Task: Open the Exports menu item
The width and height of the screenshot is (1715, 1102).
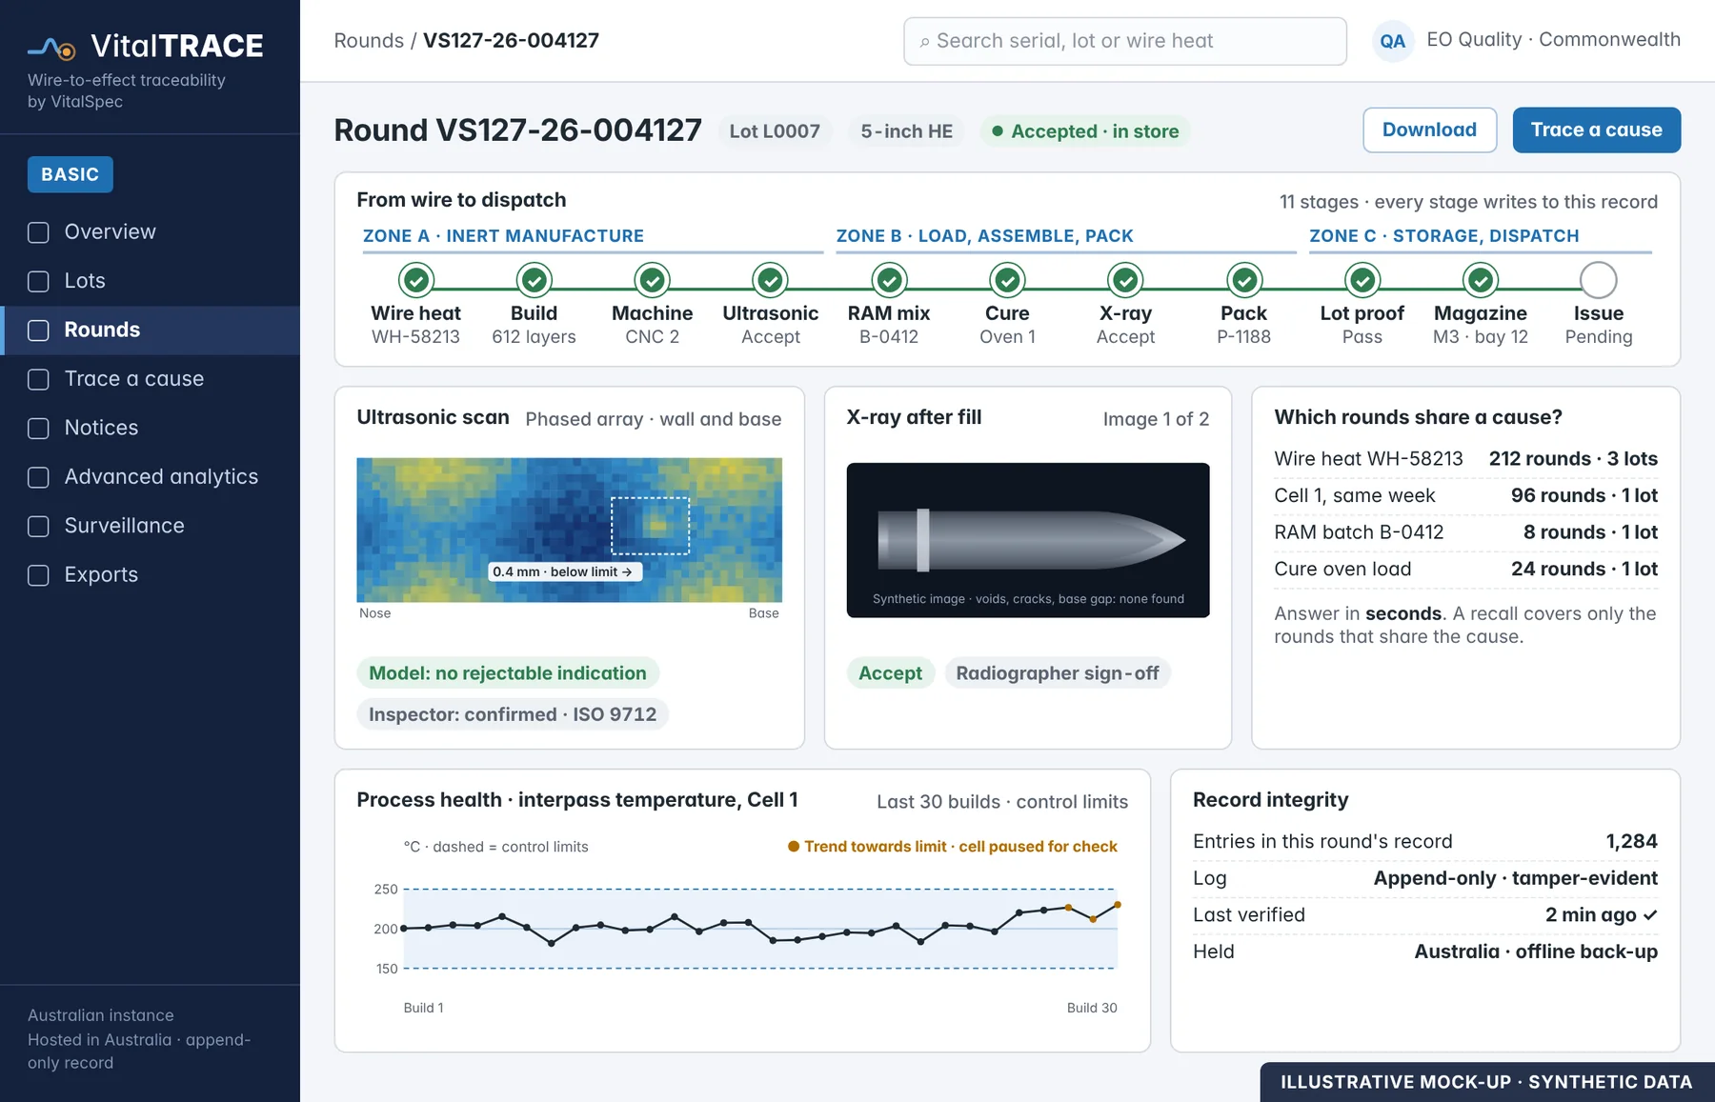Action: point(150,574)
